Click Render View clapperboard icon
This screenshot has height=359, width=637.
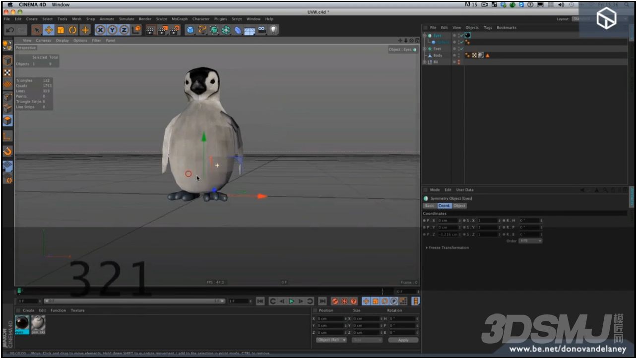[151, 30]
